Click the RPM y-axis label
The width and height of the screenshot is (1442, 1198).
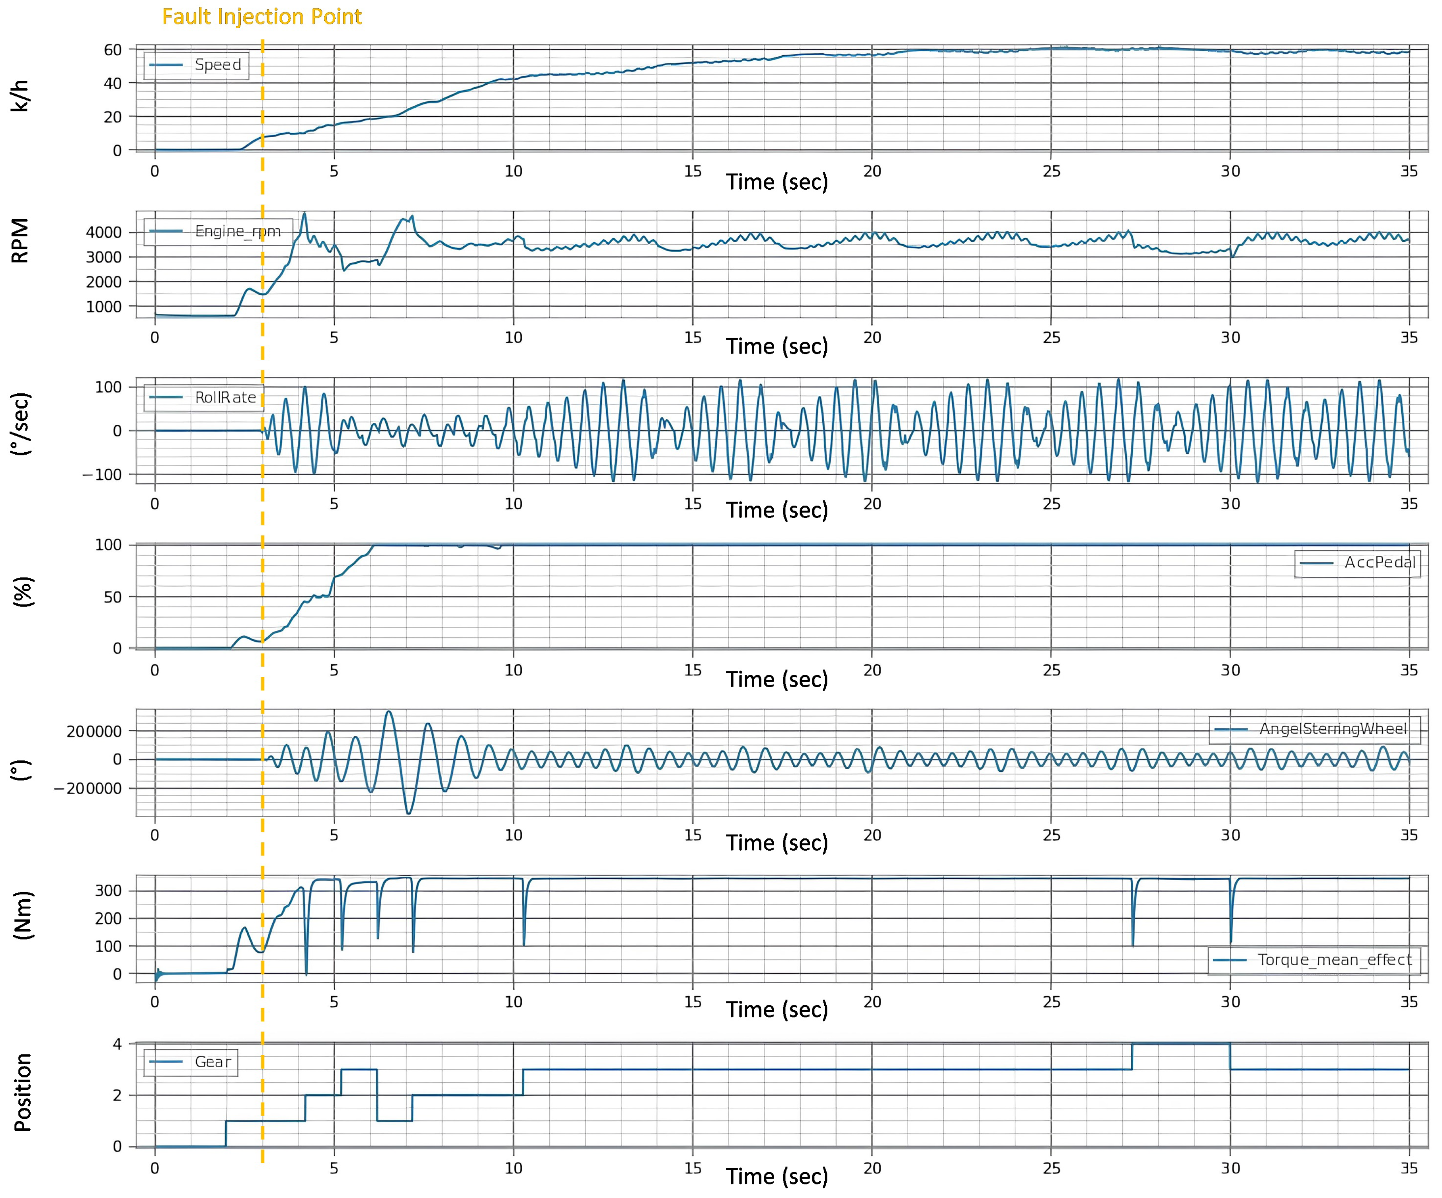tap(21, 241)
